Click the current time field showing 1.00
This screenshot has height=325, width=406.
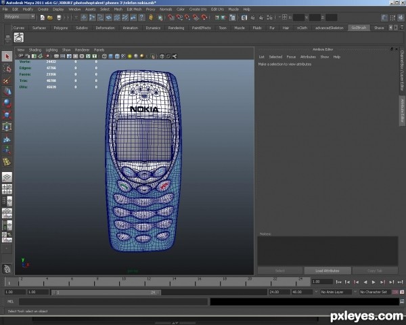click(322, 282)
